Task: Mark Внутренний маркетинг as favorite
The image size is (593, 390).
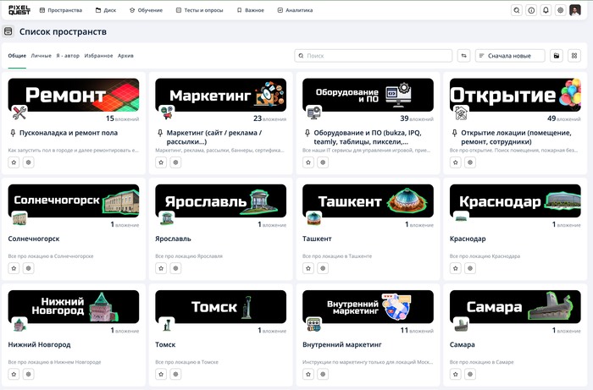Action: (x=308, y=374)
